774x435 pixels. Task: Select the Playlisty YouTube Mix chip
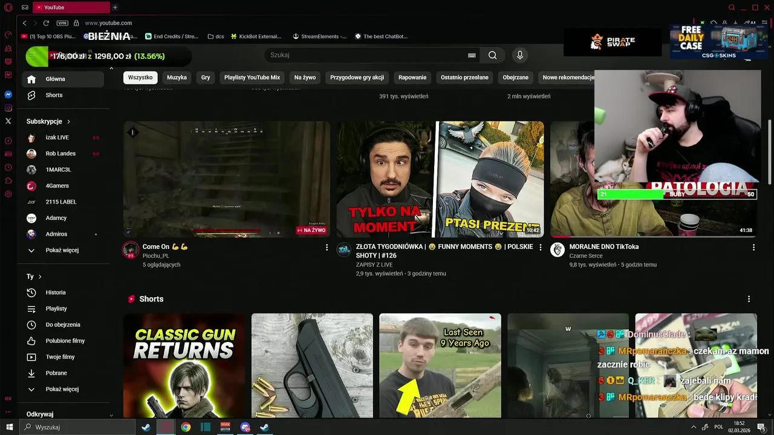tap(252, 77)
